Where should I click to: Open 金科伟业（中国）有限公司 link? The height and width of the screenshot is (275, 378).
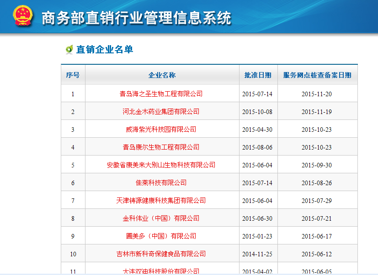(x=161, y=218)
